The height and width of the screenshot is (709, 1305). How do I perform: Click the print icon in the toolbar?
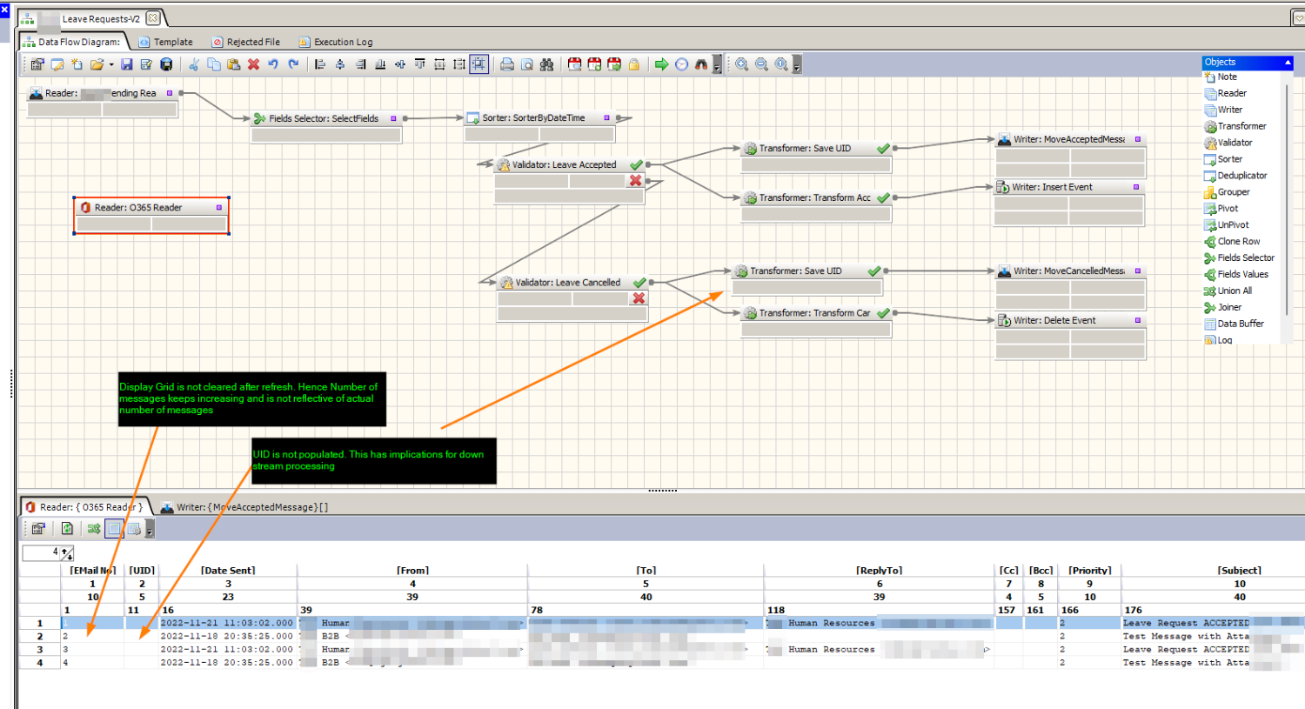(x=507, y=64)
